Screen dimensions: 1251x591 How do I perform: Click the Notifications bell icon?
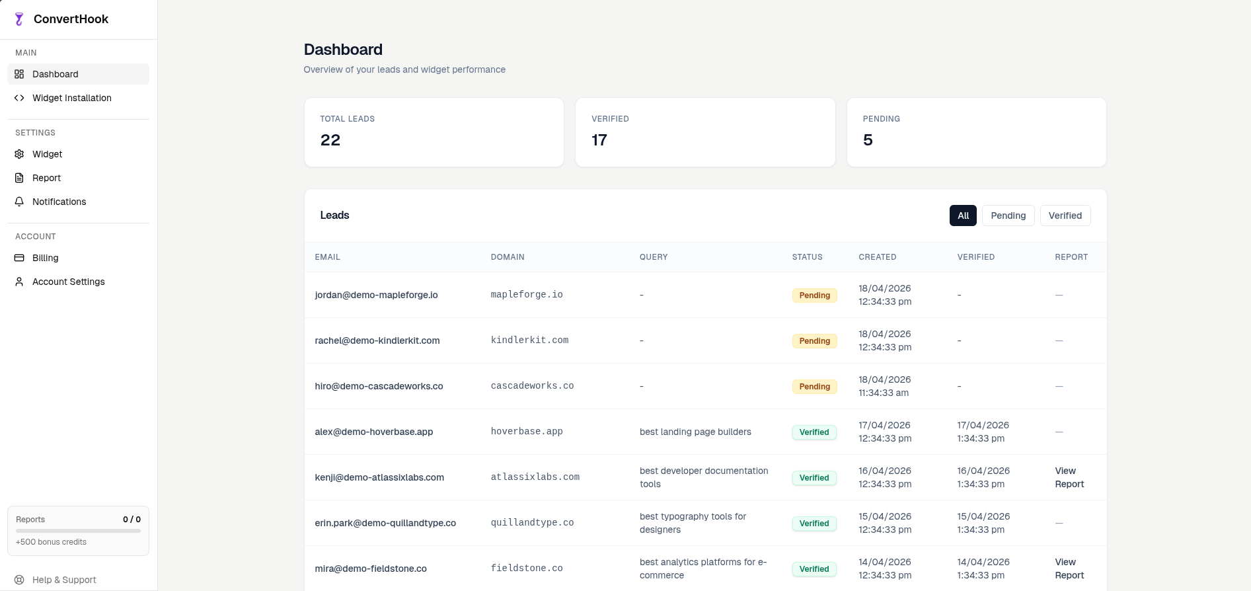19,202
